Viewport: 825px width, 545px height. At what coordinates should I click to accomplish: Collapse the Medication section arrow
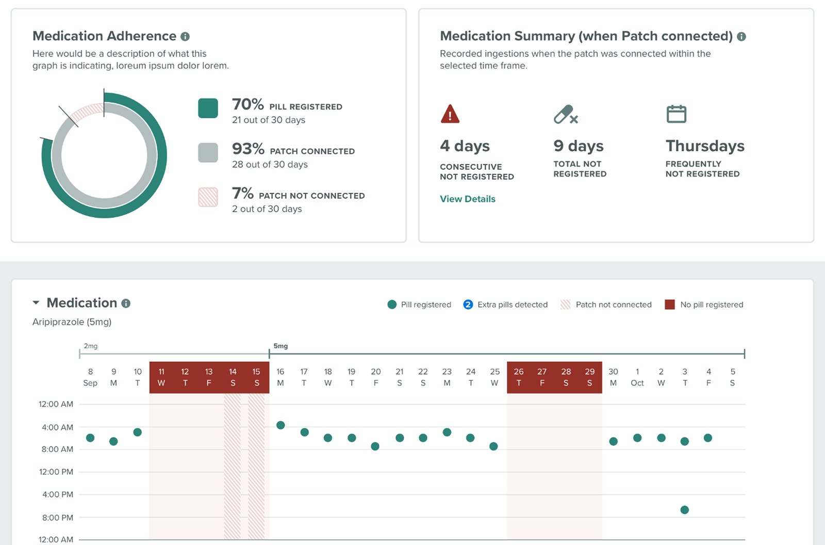click(x=36, y=303)
